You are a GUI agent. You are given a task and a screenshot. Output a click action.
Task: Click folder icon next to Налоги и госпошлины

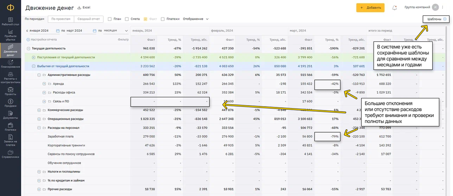tap(44, 171)
